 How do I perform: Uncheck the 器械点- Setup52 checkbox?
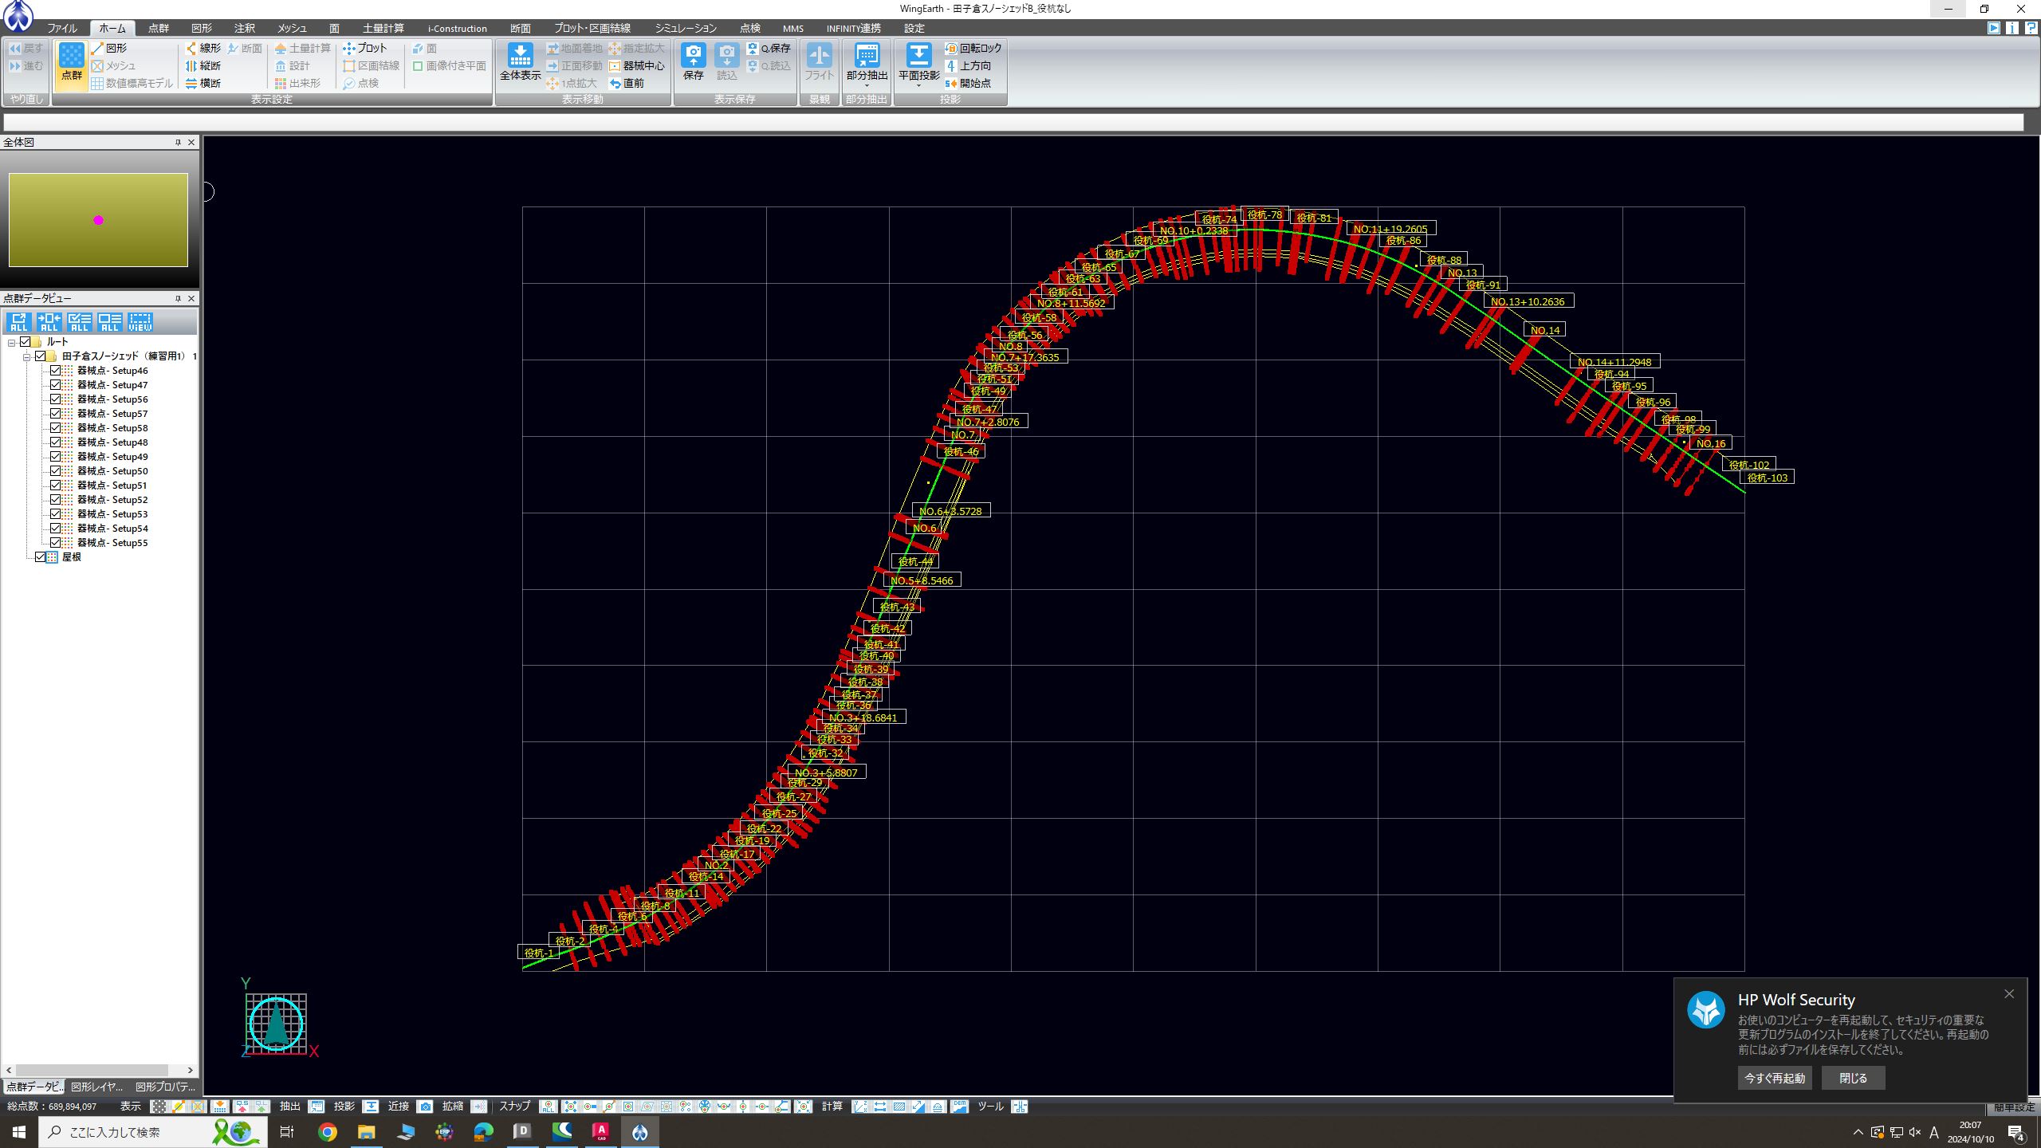click(x=56, y=500)
